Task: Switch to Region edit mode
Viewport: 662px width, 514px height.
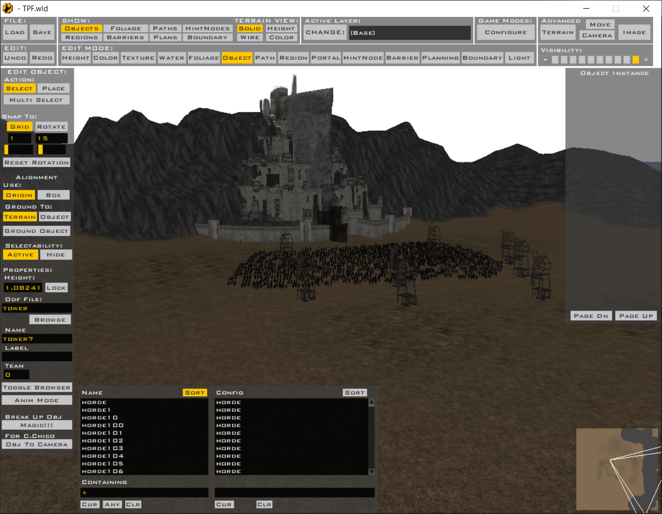Action: (294, 58)
